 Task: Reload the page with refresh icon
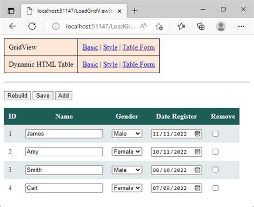32,26
